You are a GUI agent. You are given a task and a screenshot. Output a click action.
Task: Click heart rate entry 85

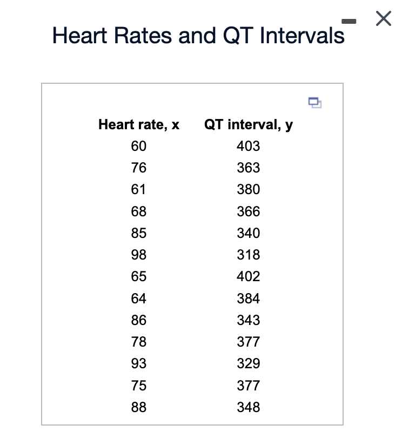138,233
